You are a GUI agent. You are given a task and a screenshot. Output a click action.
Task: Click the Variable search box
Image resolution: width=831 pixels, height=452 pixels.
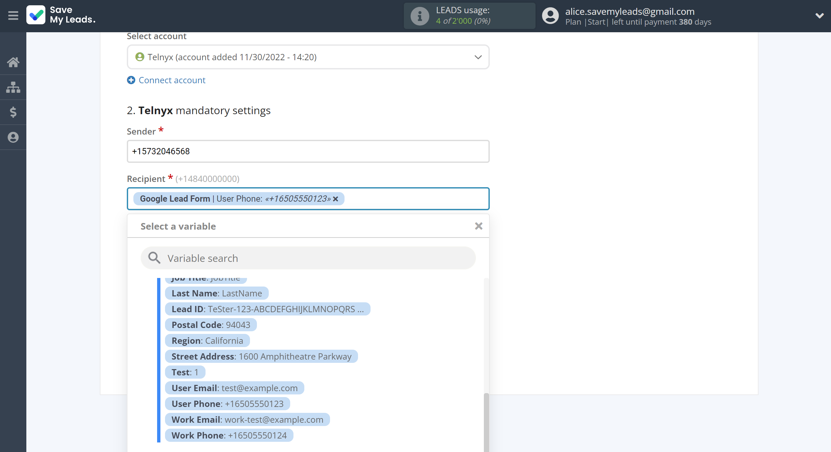(308, 258)
